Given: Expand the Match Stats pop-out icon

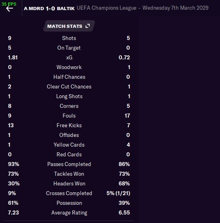Looking at the screenshot, I should [88, 26].
